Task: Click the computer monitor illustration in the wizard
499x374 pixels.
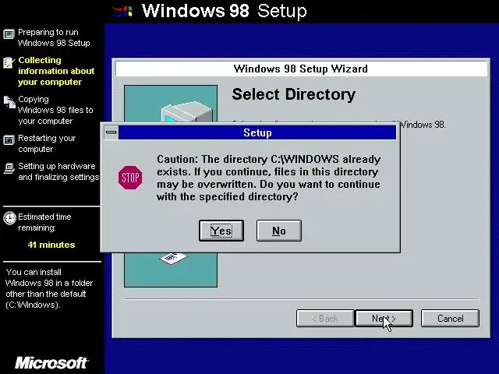Action: point(186,111)
